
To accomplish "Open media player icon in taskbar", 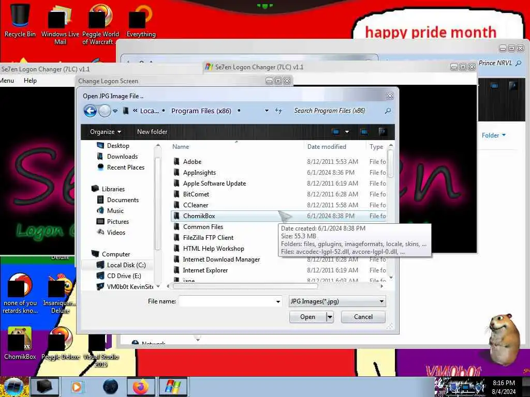I will [x=77, y=387].
